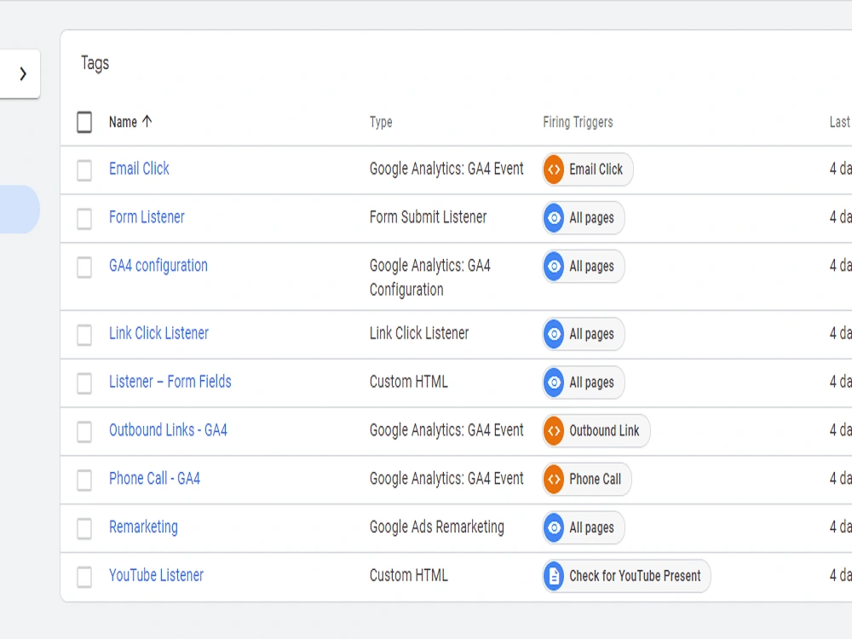
Task: Open the Remarketing tag
Action: [x=143, y=527]
